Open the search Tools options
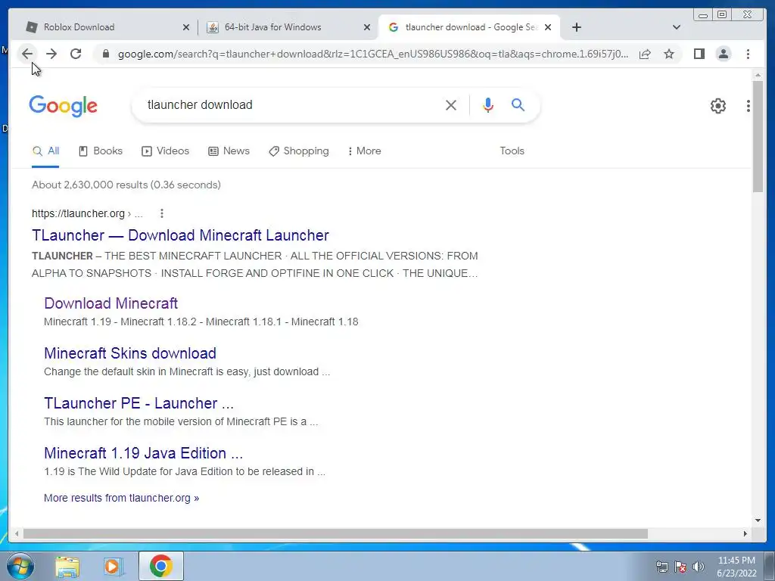 coord(512,151)
